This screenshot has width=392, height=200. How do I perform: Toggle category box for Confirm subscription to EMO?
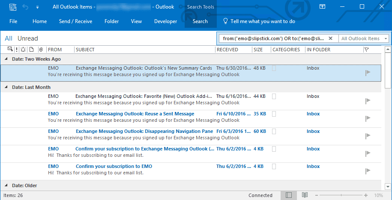click(274, 166)
